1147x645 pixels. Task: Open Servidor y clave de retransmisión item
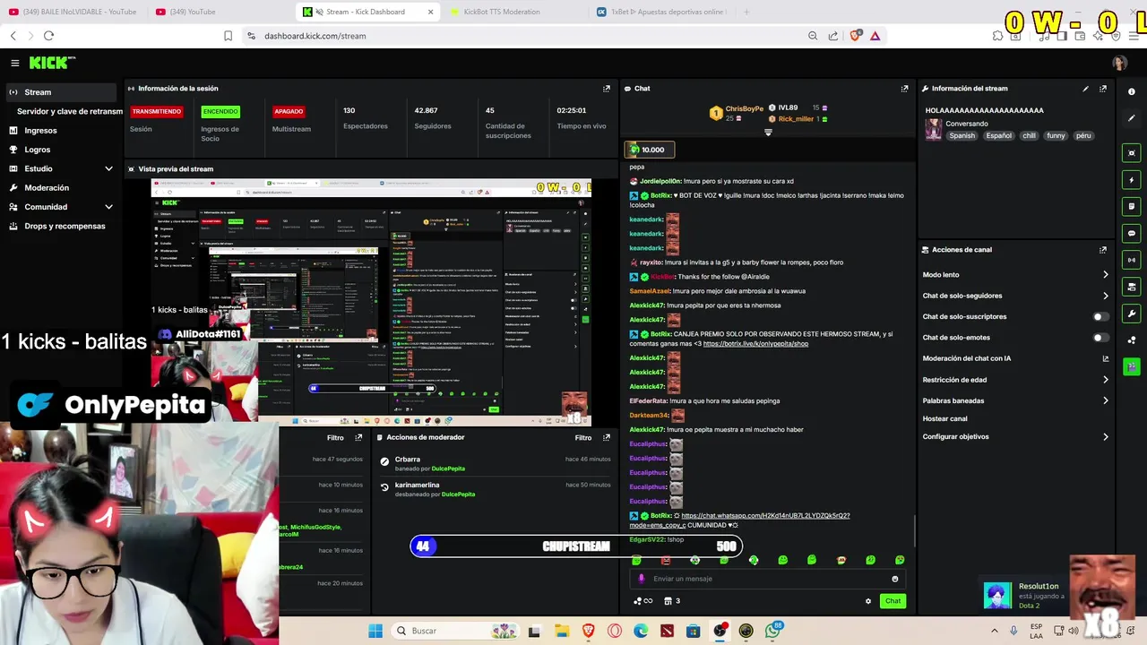pos(69,111)
